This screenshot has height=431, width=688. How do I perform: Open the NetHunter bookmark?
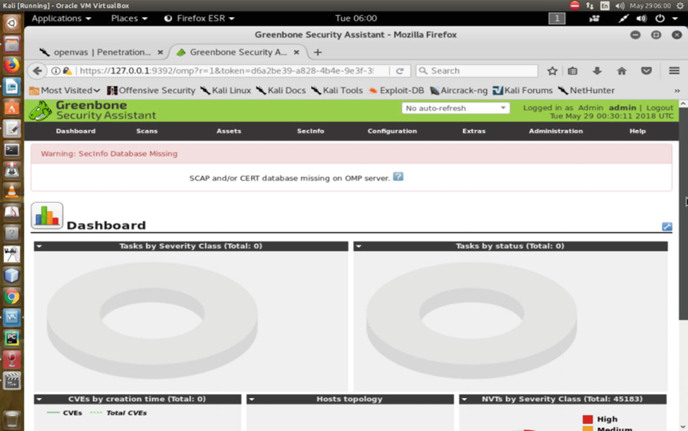point(586,90)
